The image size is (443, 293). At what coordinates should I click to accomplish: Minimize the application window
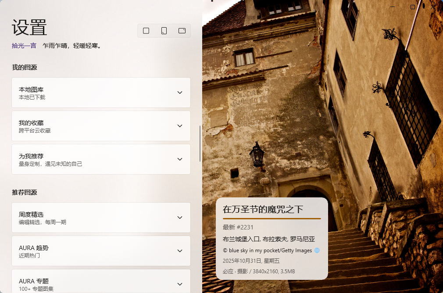tap(392, 7)
